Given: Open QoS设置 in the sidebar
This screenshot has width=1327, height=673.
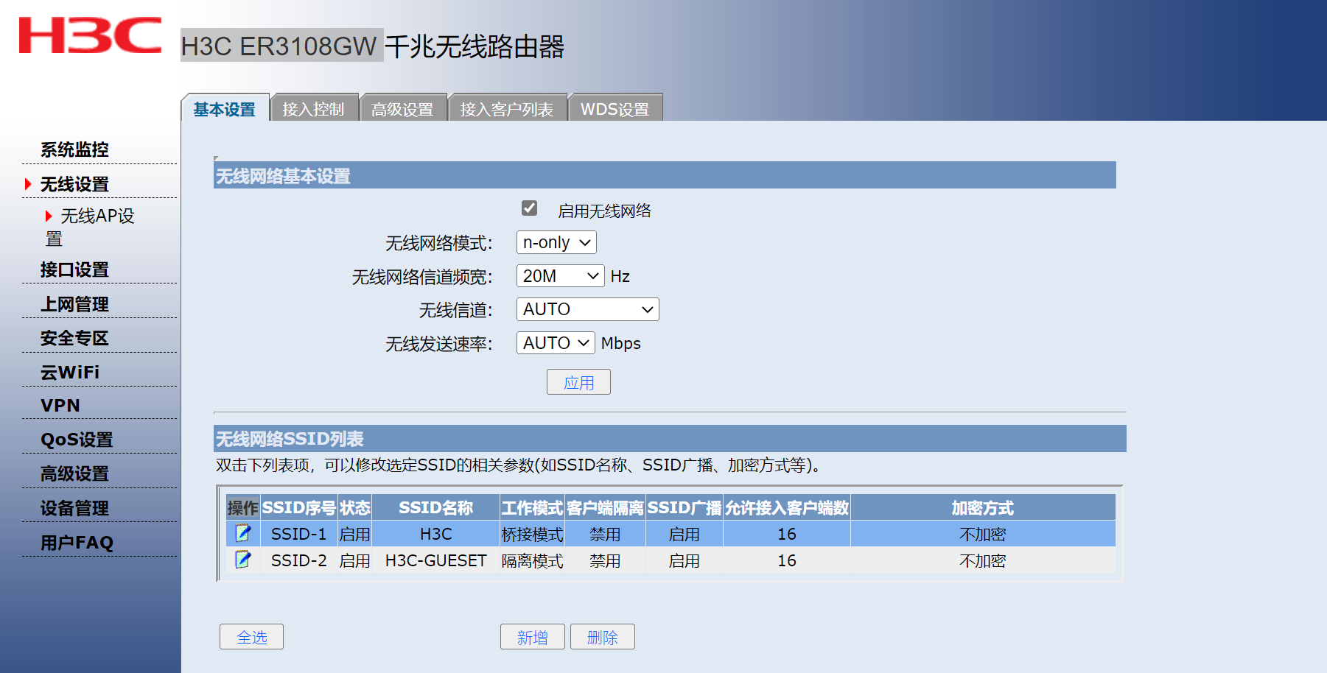Looking at the screenshot, I should (x=77, y=440).
